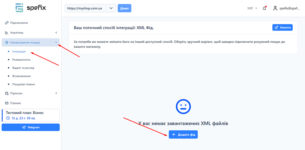Screen dimensions: 305x150
Task: Expand the Аналітика menu chevron
Action: click(x=56, y=33)
